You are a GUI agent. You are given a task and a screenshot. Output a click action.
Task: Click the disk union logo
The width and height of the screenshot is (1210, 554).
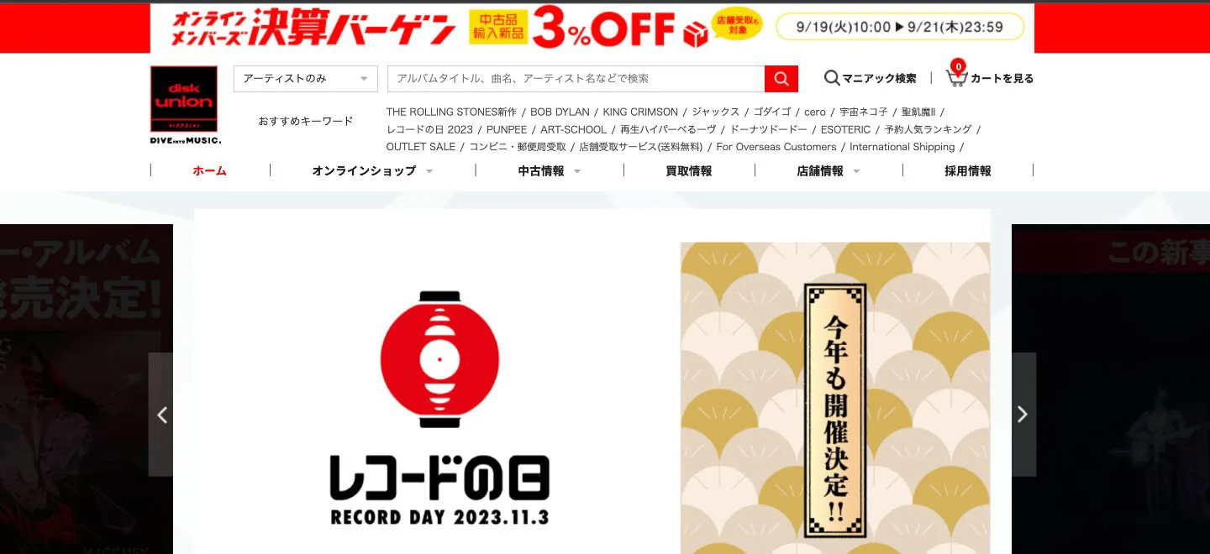pyautogui.click(x=184, y=105)
